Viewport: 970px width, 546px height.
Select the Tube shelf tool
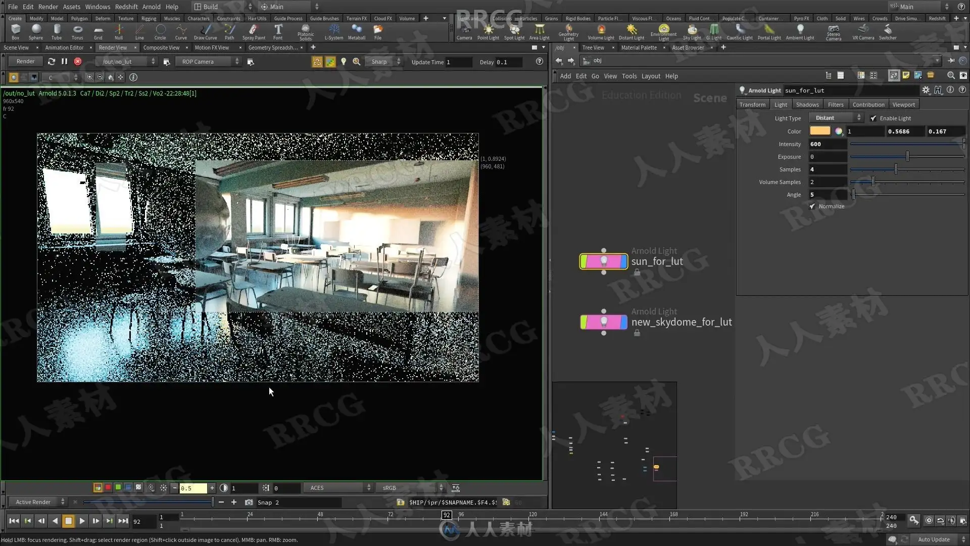tap(57, 32)
